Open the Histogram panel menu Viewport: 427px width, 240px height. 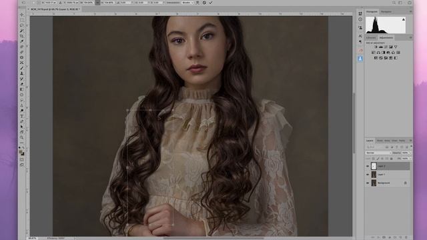click(410, 12)
